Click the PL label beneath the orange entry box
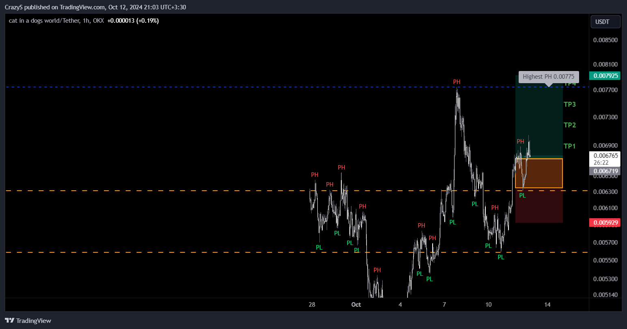Viewport: 627px width, 329px height. coord(522,195)
